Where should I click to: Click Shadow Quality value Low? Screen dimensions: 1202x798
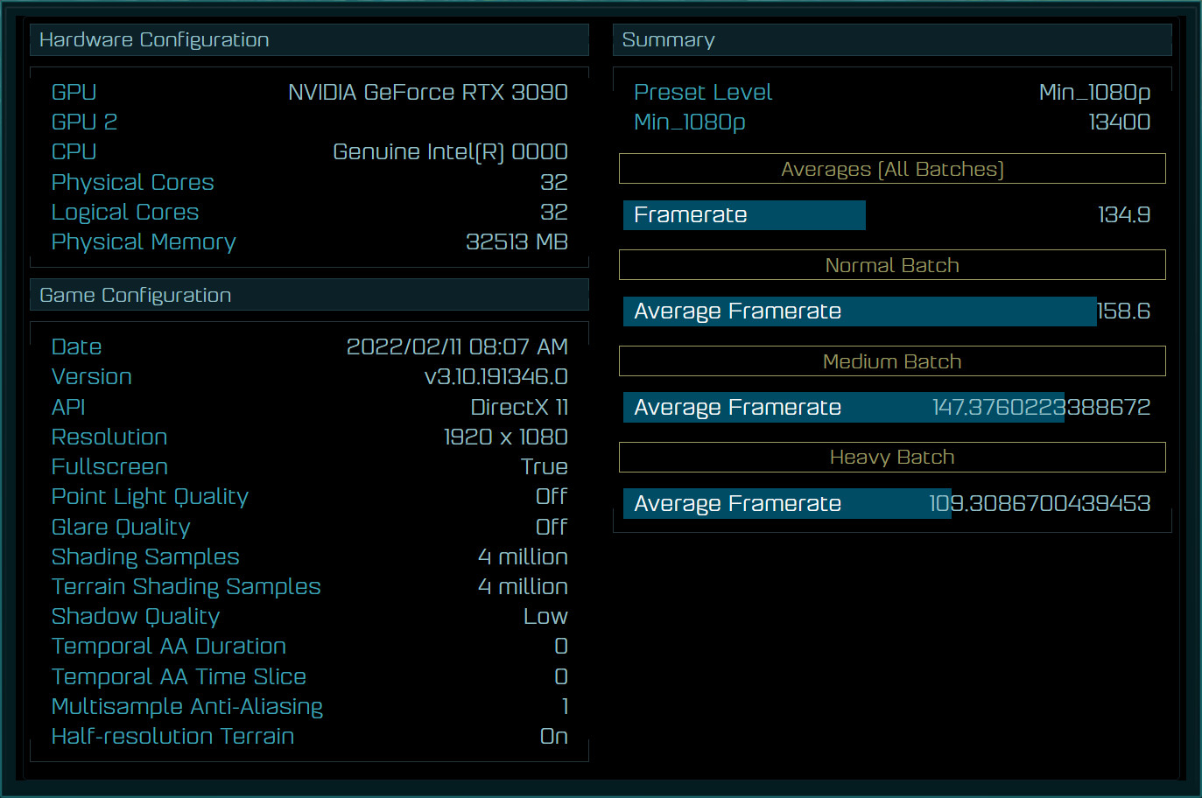coord(546,616)
